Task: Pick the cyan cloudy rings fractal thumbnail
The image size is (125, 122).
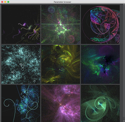Action: coord(21,64)
